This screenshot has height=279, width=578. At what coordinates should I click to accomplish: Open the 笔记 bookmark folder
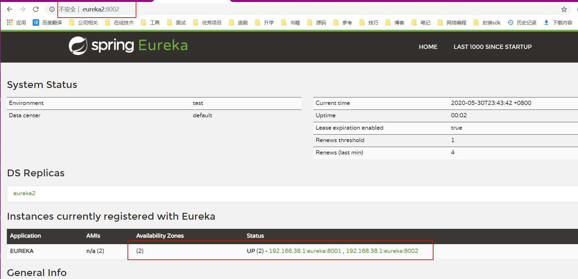point(421,22)
